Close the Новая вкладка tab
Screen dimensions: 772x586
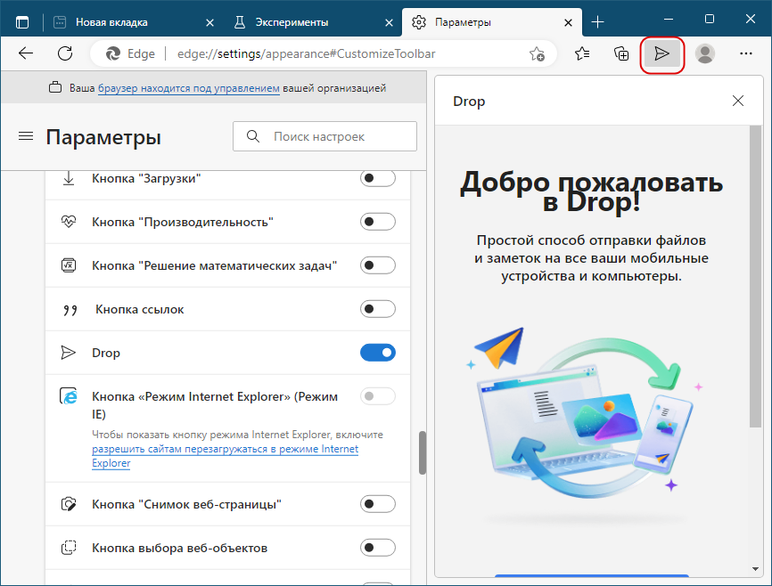(x=209, y=22)
